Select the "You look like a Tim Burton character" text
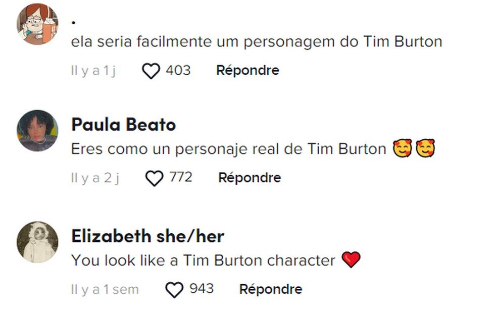Screen dimensions: 497x313 pos(203,260)
